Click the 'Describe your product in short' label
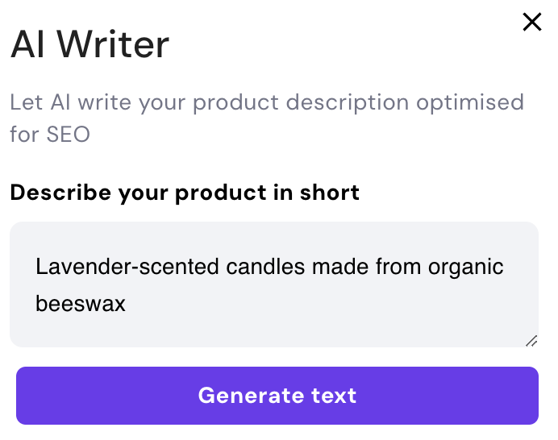The height and width of the screenshot is (440, 558). 185,193
